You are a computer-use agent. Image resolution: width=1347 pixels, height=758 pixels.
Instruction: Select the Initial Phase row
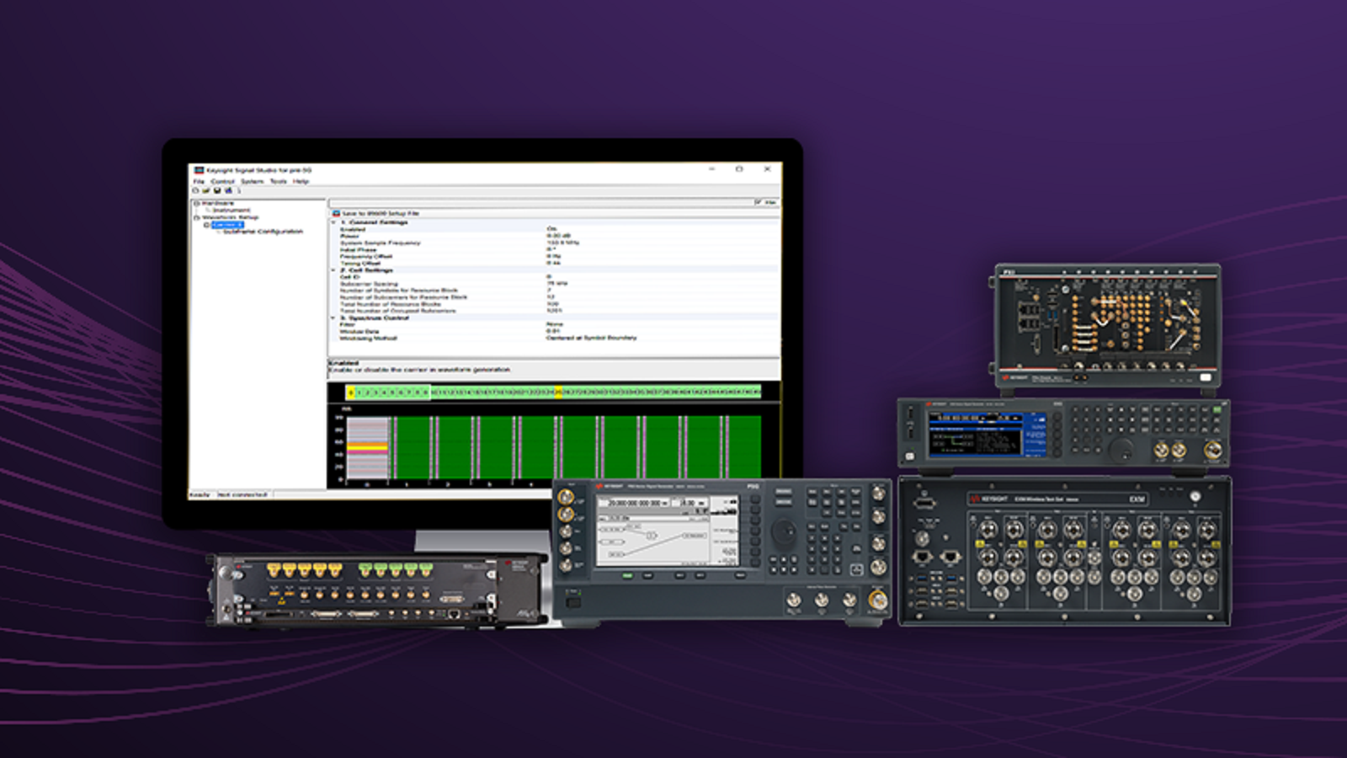tap(554, 249)
